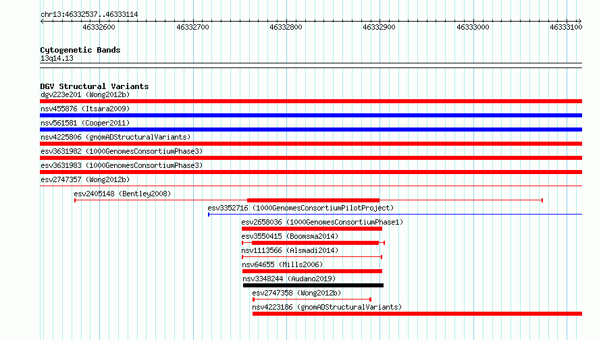The height and width of the screenshot is (340, 601).
Task: Open the DGV Structural Variants track title
Action: (95, 86)
